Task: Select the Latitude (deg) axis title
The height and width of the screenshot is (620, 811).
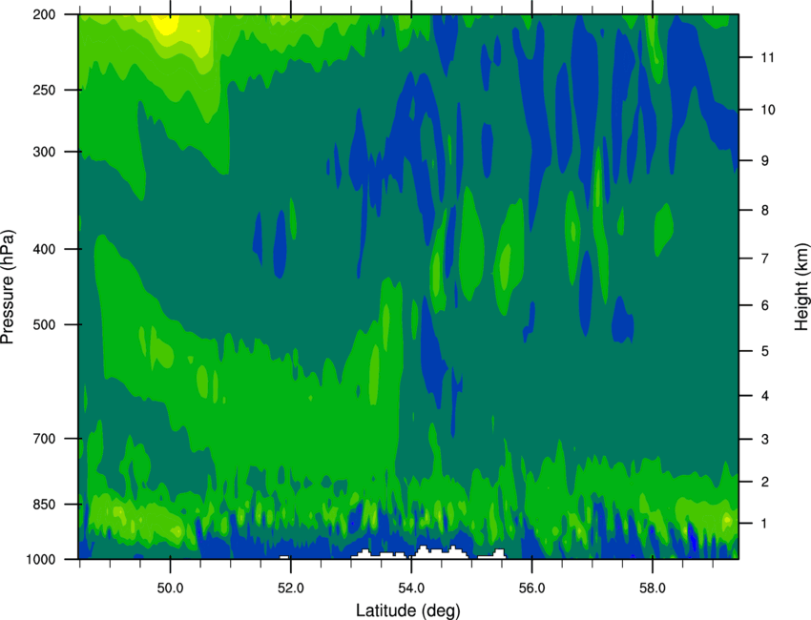Action: pyautogui.click(x=408, y=610)
